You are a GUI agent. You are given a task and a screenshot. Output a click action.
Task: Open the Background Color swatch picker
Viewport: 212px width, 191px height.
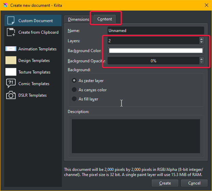coord(156,51)
